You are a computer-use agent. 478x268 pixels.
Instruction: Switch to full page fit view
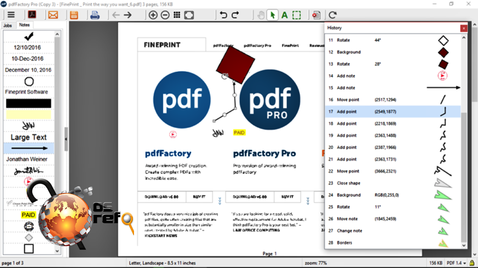click(x=189, y=15)
